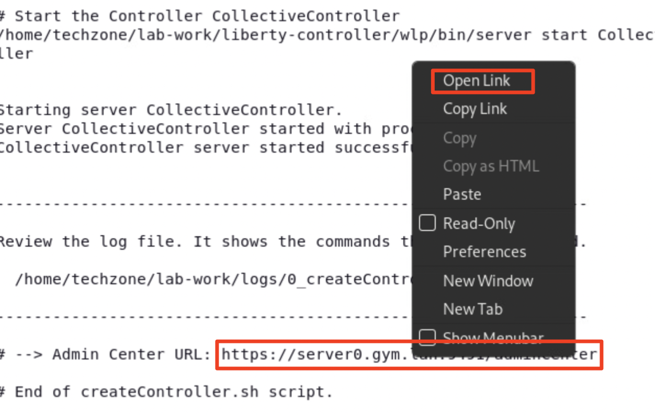Click the disabled Copy as HTML entry
The height and width of the screenshot is (416, 655).
tap(491, 166)
